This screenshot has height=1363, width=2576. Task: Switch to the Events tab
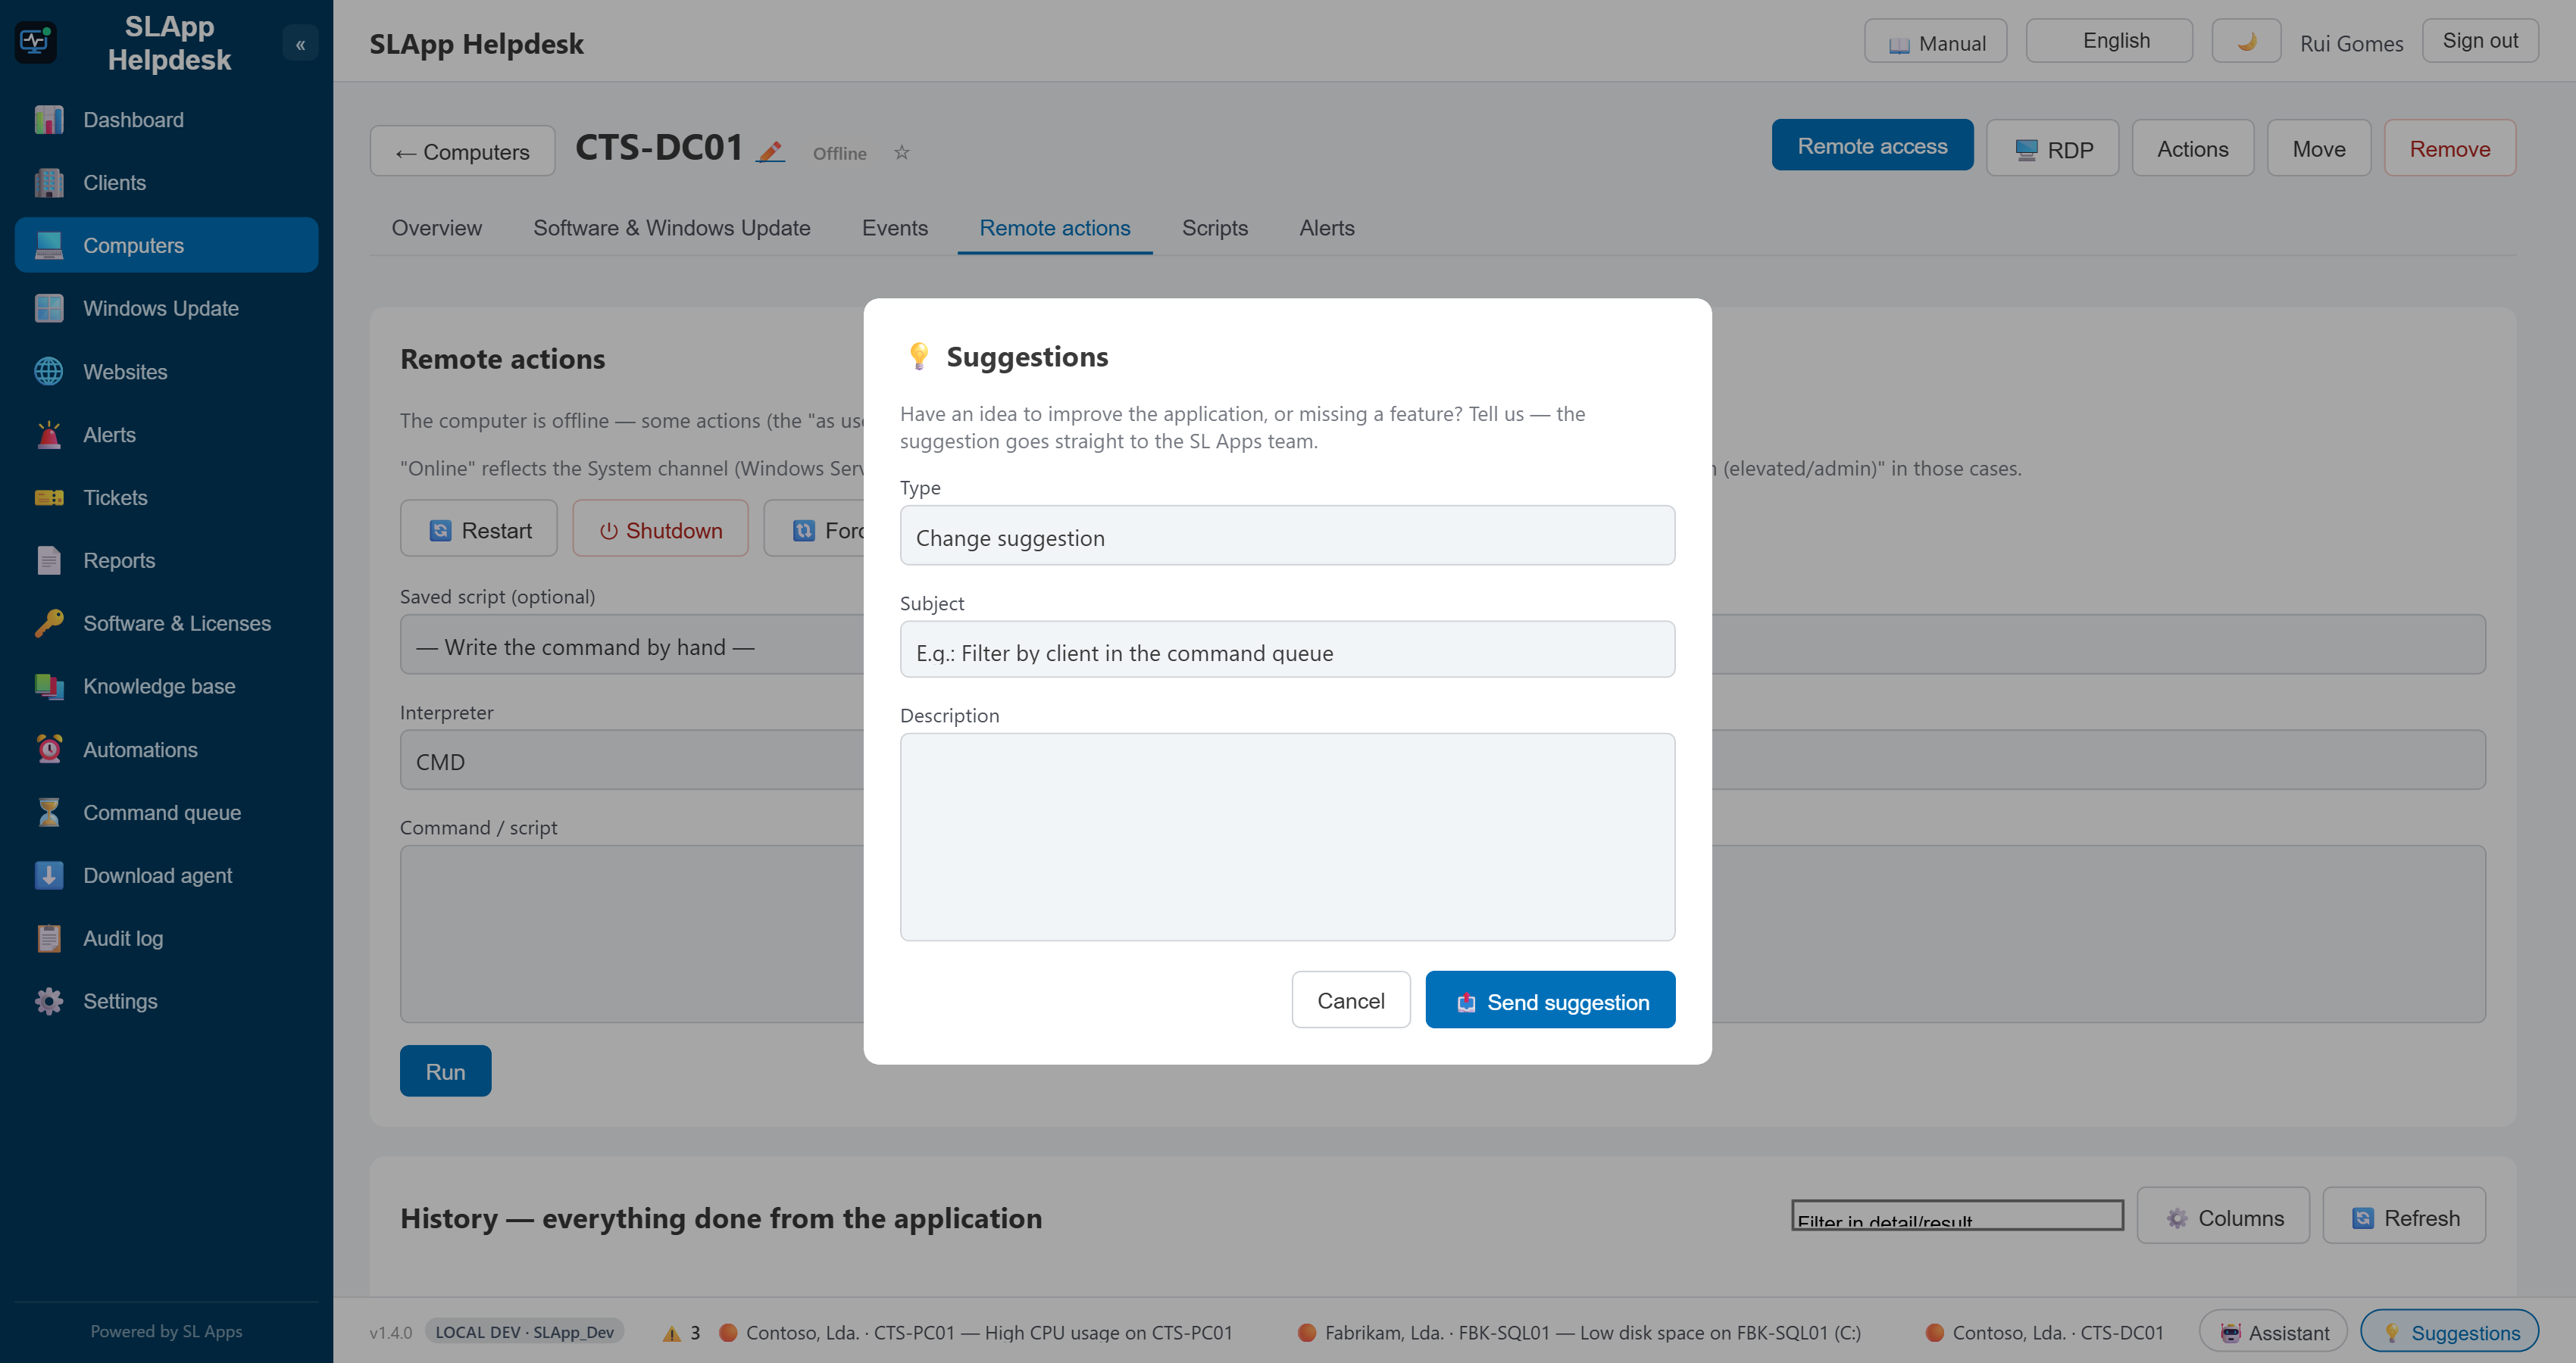[x=894, y=228]
